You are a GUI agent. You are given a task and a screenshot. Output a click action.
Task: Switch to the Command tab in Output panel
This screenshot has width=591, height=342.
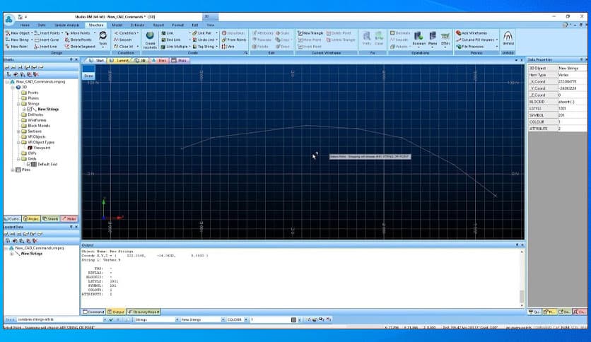click(93, 312)
